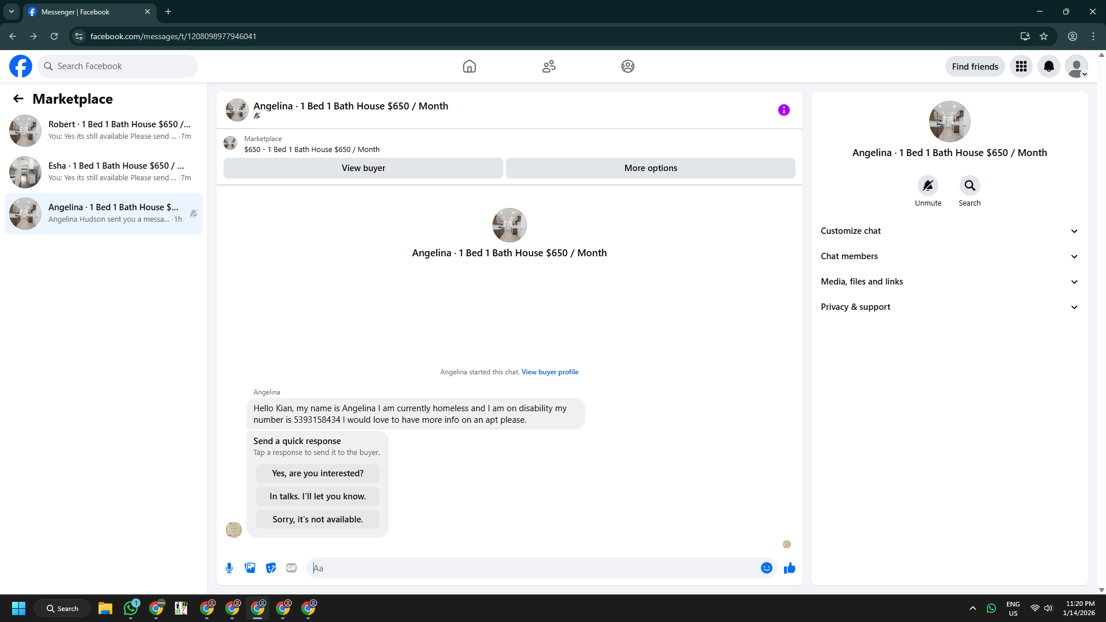The width and height of the screenshot is (1106, 622).
Task: Open the Friends tab in top navigation
Action: (548, 66)
